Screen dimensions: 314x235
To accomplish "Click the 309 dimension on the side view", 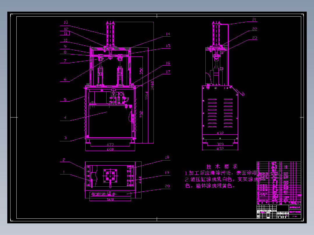I will point(220,144).
